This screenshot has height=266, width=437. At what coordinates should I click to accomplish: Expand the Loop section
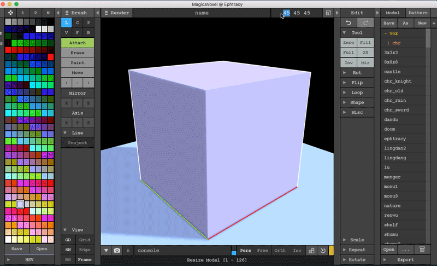click(357, 92)
